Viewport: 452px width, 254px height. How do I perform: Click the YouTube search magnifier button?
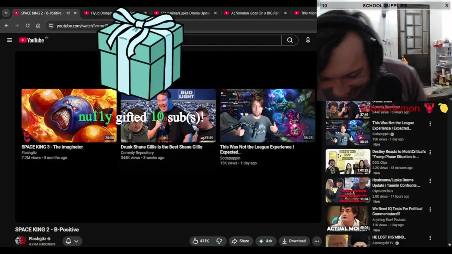290,40
